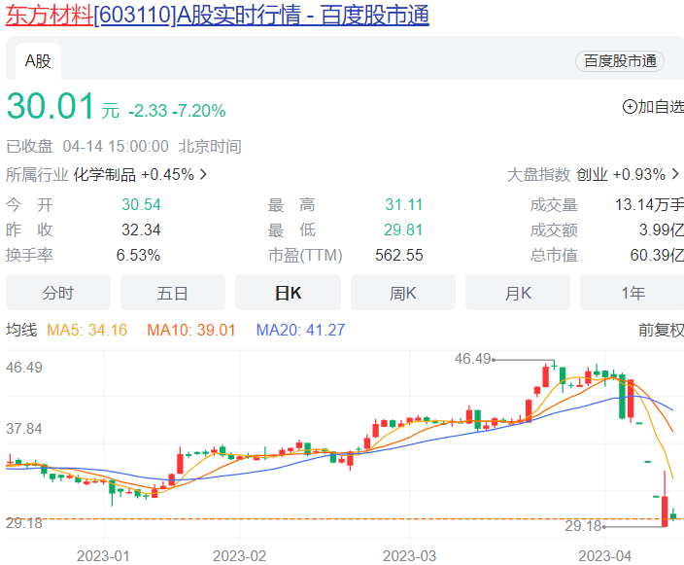Click the 2023-02 date axis label
684x565 pixels.
[239, 556]
